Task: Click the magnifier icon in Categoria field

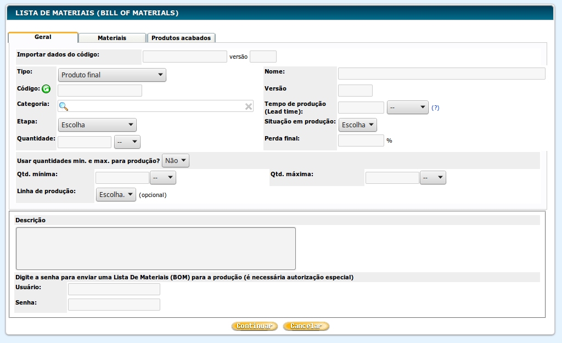Action: point(64,106)
